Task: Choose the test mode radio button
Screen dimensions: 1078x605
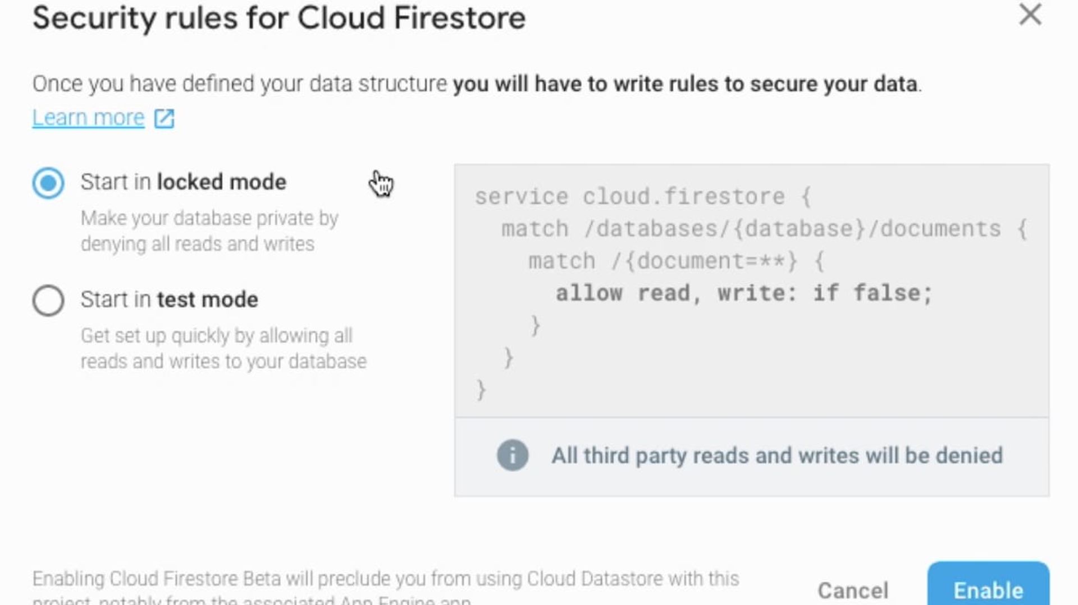Action: pyautogui.click(x=48, y=301)
